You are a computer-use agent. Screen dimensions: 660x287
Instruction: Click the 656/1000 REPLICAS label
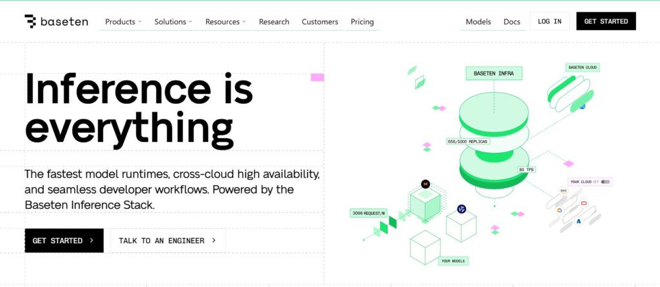468,142
